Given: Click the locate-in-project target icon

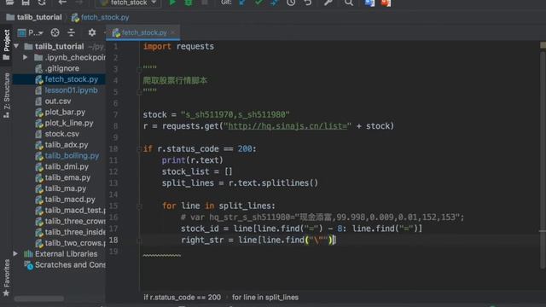Looking at the screenshot, I should click(55, 32).
